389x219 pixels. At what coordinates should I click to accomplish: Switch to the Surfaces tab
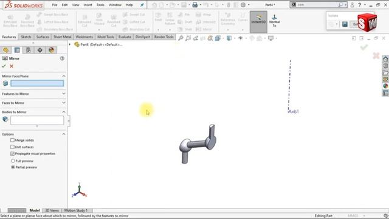[x=43, y=36]
